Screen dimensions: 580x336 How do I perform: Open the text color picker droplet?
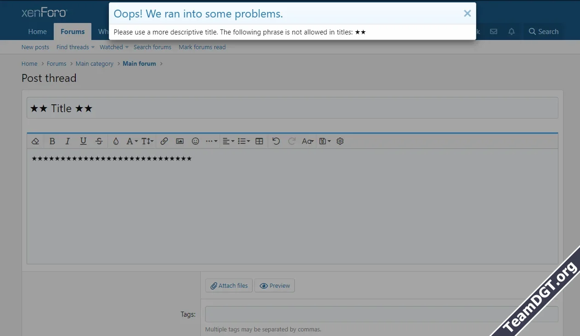point(116,141)
